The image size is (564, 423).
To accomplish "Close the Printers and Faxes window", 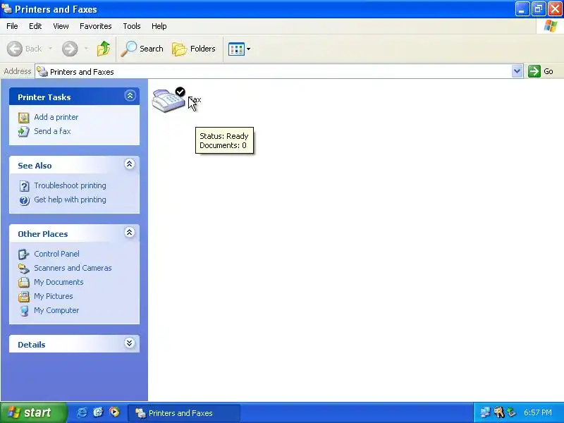I will point(555,9).
